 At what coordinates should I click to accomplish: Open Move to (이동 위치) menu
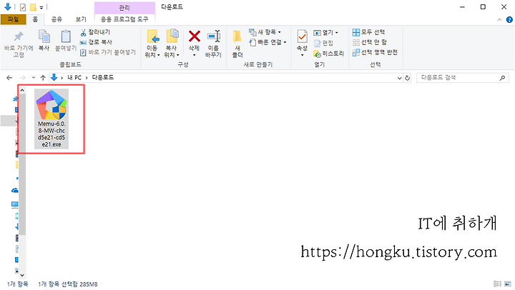(x=152, y=44)
